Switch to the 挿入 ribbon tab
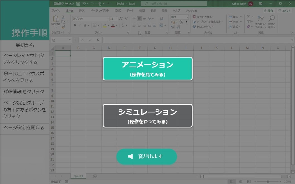This screenshot has height=184, width=295. [x=81, y=11]
